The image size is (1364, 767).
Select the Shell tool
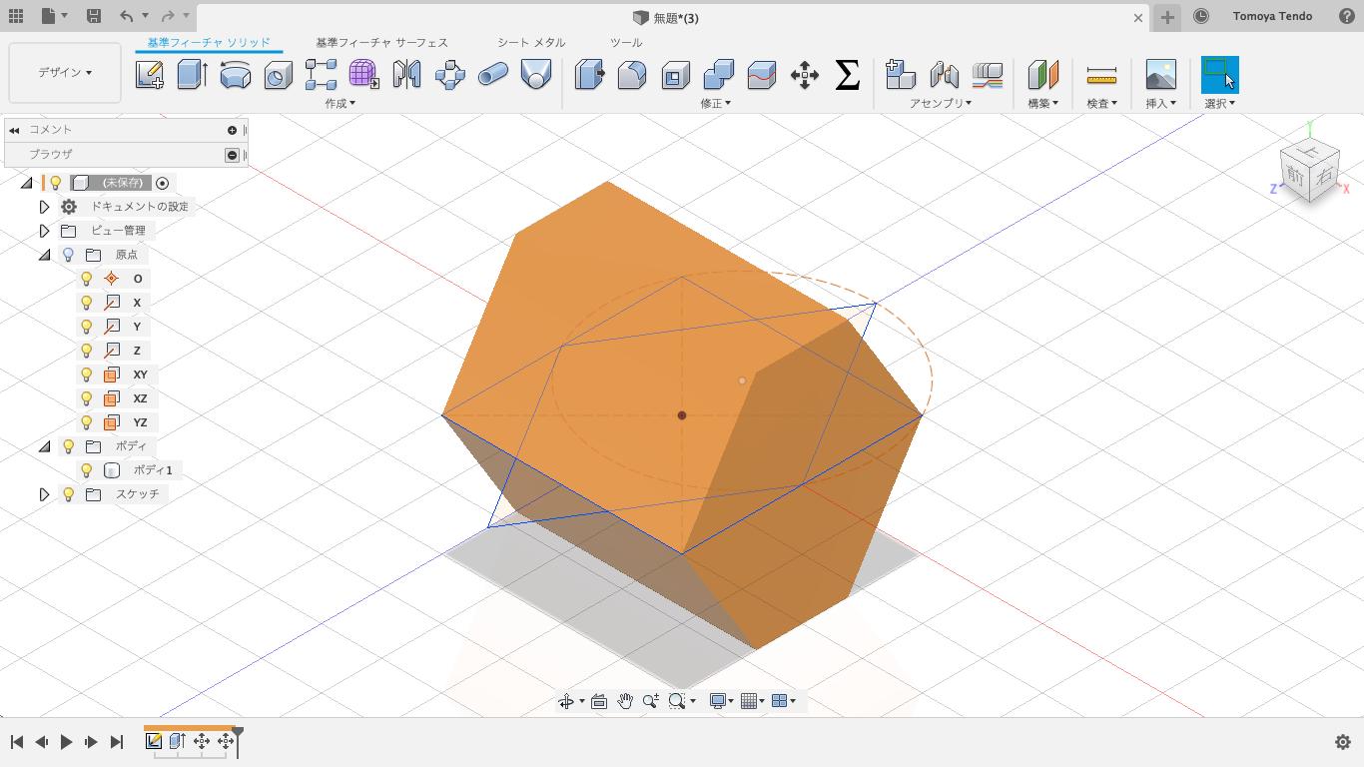(675, 75)
